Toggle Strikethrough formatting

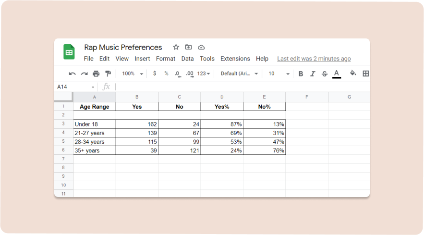pos(325,74)
